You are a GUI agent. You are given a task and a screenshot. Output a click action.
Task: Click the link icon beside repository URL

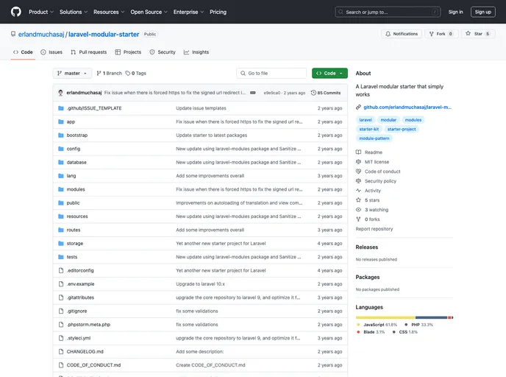click(x=358, y=108)
